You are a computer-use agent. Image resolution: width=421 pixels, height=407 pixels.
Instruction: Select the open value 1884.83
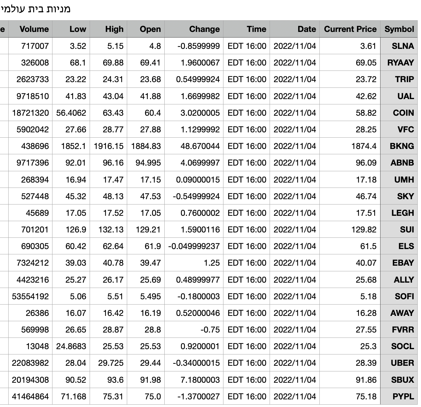(146, 146)
